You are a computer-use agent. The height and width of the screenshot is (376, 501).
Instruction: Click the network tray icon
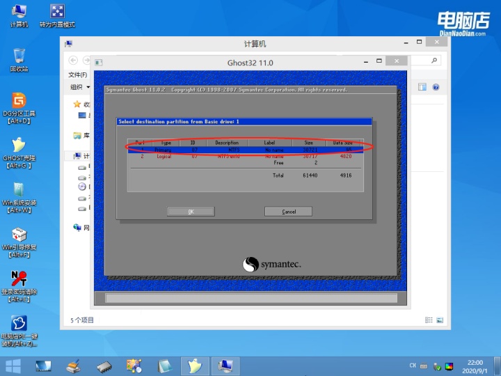click(437, 366)
